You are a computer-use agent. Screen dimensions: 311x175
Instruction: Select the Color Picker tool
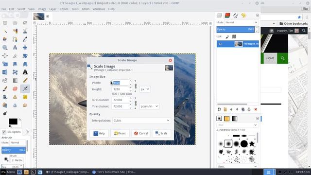tap(25, 39)
